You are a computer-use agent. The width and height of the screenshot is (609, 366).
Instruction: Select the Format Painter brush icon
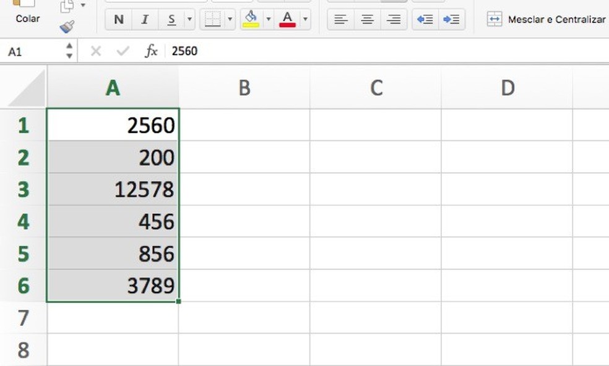click(x=67, y=27)
